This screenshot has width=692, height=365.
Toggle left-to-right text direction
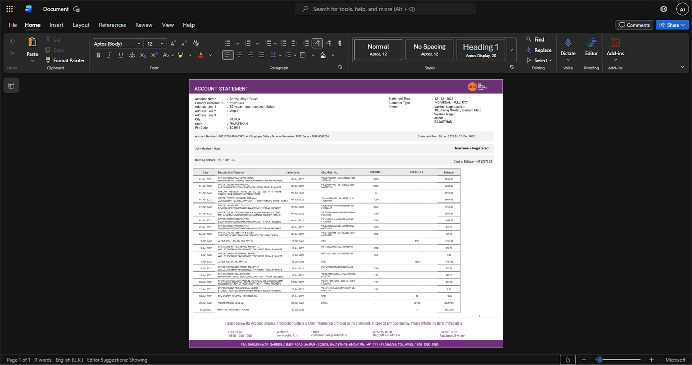(317, 44)
